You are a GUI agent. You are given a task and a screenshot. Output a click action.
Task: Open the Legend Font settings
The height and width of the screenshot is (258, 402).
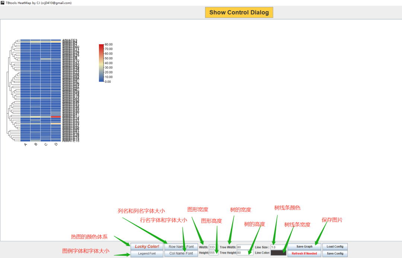tap(147, 254)
